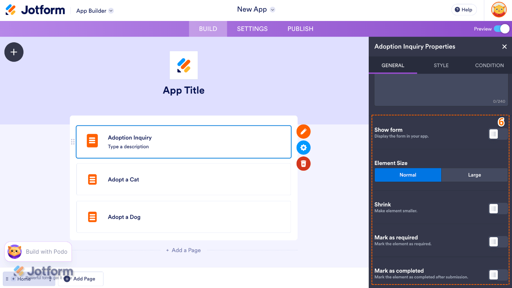512x288 pixels.
Task: Open settings gear for Adoption Inquiry element
Action: click(303, 147)
